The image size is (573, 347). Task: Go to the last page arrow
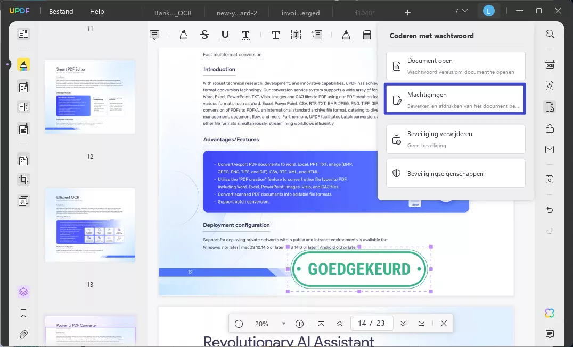(x=422, y=323)
